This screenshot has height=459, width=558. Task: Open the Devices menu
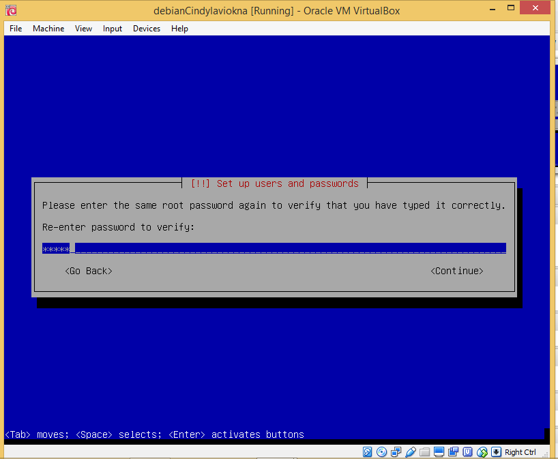[147, 29]
